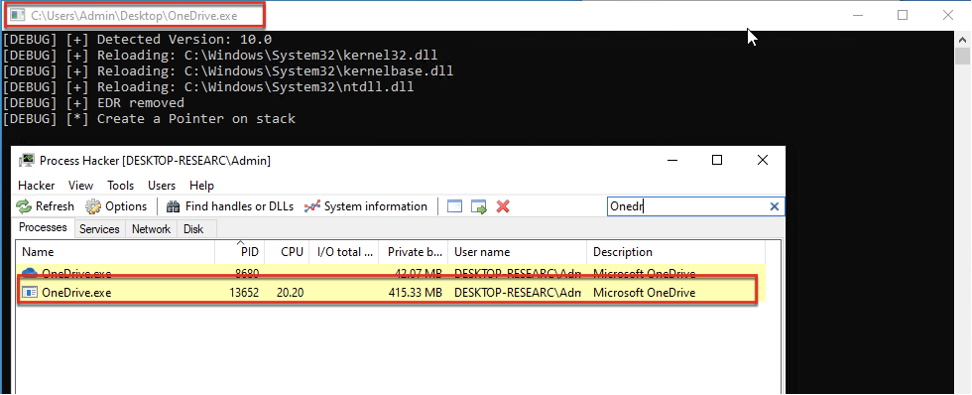The height and width of the screenshot is (395, 972).
Task: Maximize the OneDrive.exe console window
Action: click(903, 16)
